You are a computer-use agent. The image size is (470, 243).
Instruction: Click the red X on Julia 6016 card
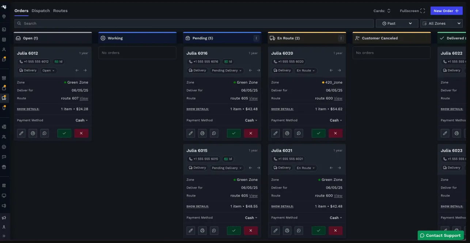251,133
